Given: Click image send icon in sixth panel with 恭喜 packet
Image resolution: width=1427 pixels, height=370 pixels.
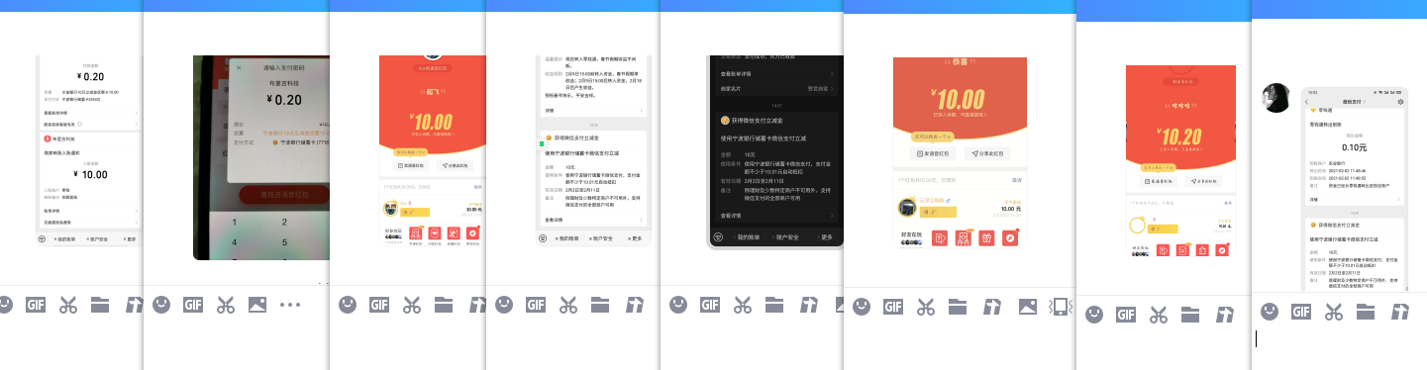Looking at the screenshot, I should (1028, 306).
